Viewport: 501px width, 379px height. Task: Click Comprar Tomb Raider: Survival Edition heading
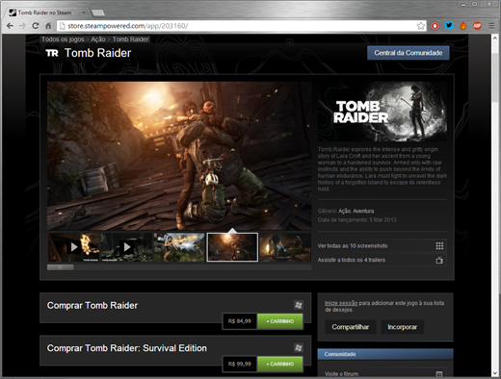[x=127, y=348]
